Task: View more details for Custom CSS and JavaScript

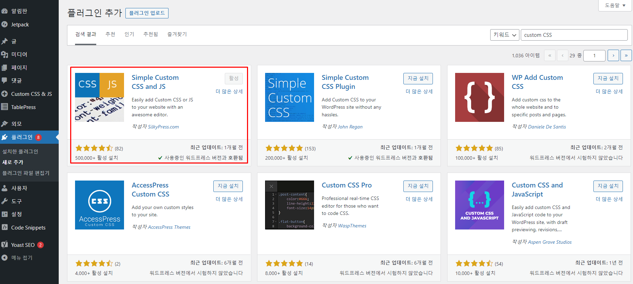Action: (609, 199)
